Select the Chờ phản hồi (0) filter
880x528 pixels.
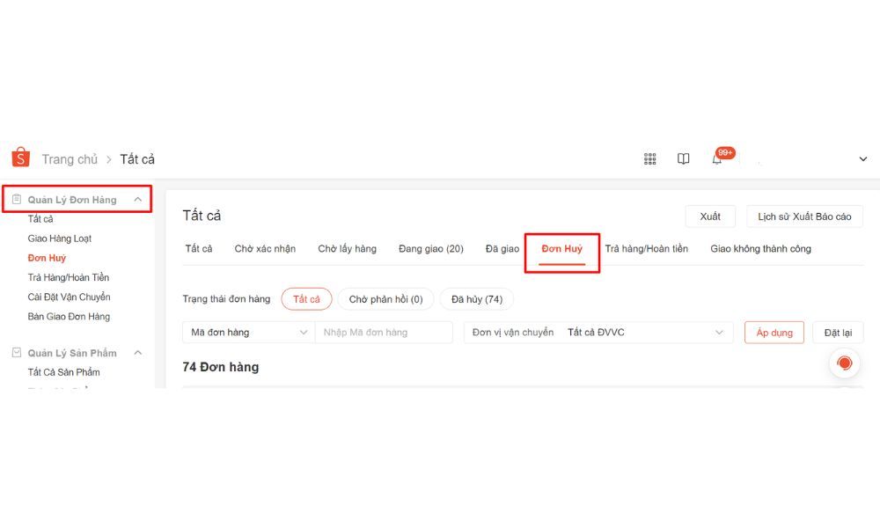385,299
